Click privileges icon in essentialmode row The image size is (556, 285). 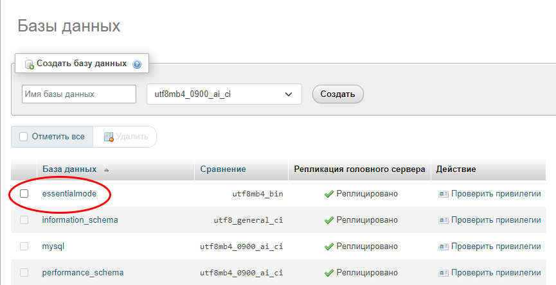(x=443, y=194)
